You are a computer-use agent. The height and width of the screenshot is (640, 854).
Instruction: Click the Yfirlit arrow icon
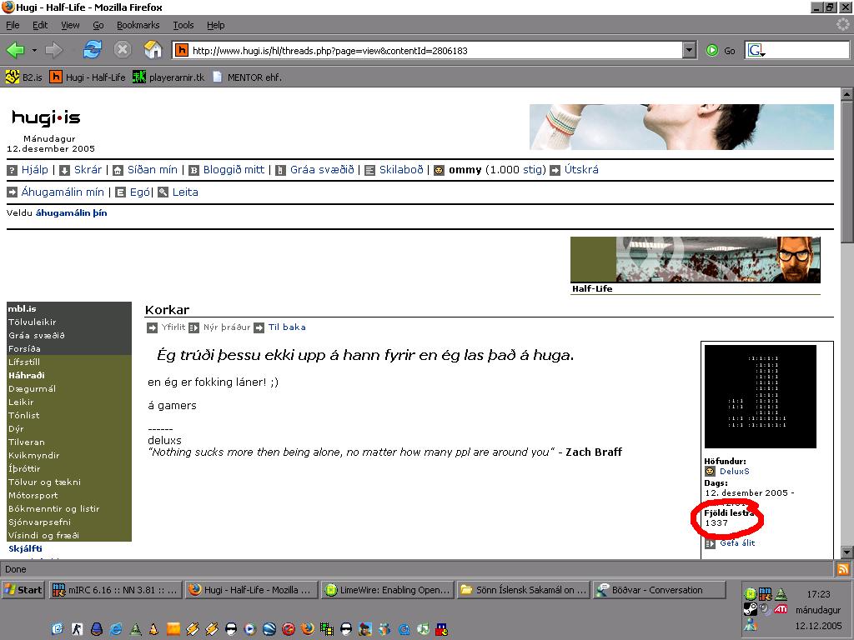coord(153,327)
